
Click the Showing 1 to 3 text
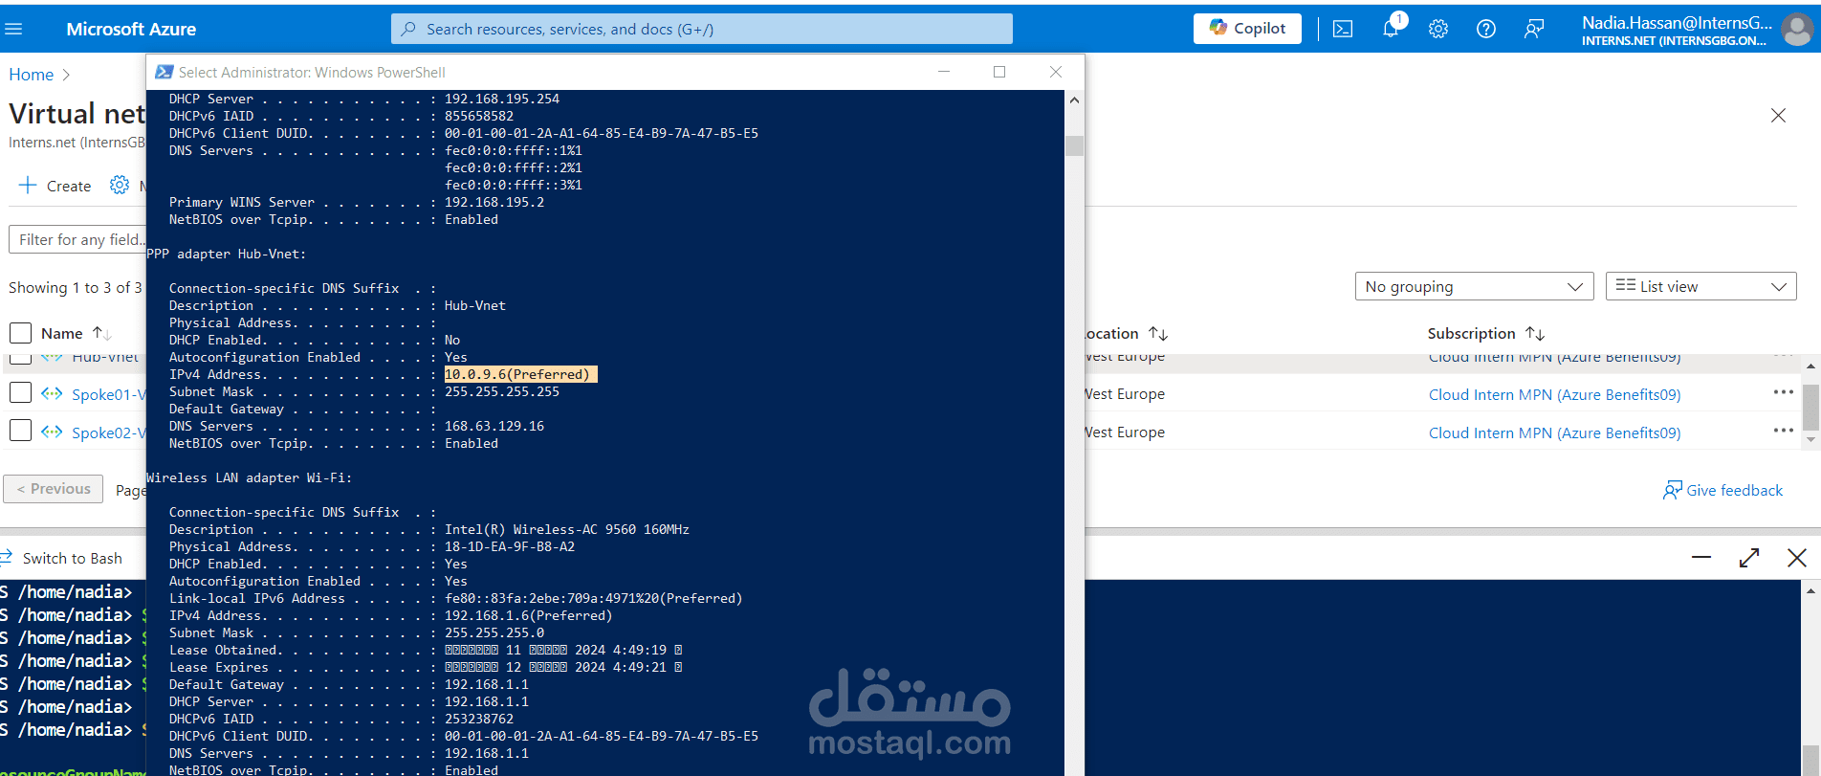[x=76, y=287]
